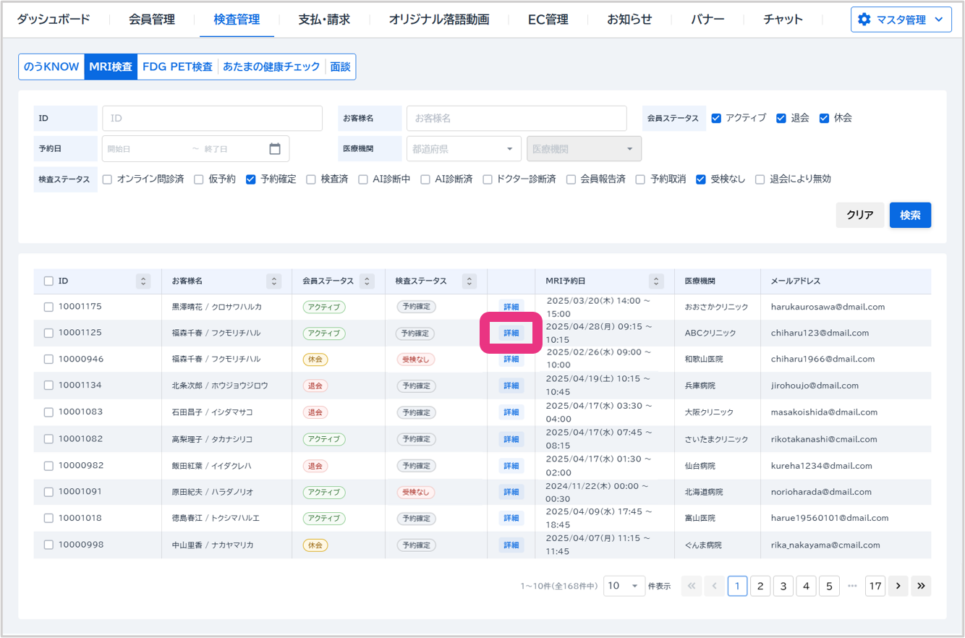This screenshot has height=638, width=965.
Task: Click the calendar icon in 予約日 field
Action: [x=275, y=149]
